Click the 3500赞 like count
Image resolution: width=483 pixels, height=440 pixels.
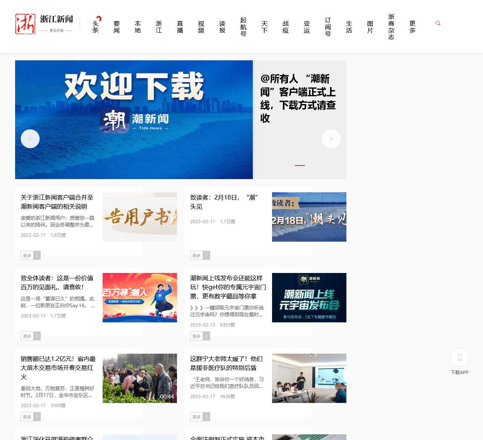pyautogui.click(x=58, y=406)
